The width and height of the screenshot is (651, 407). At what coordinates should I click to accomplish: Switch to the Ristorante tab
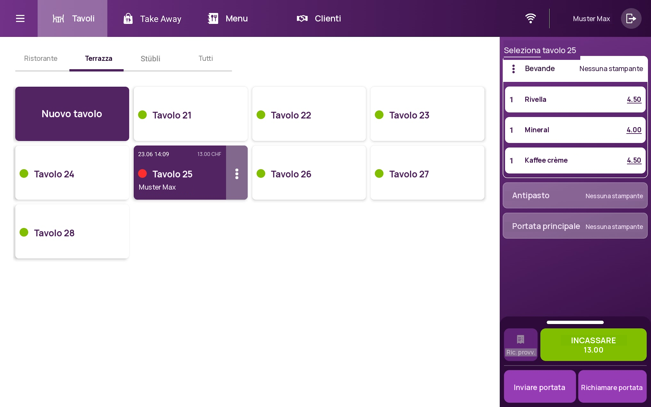(x=41, y=59)
